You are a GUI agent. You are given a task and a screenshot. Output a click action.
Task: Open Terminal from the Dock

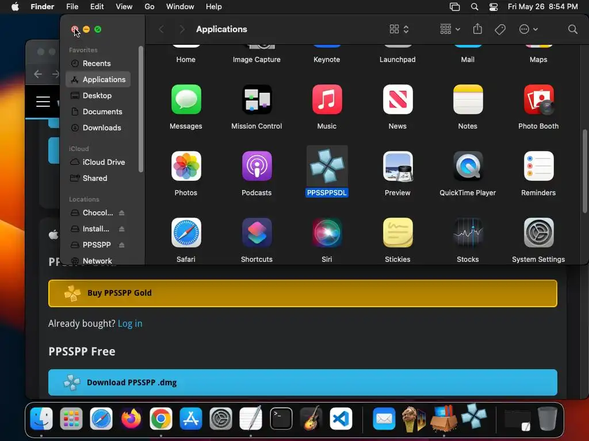[x=281, y=419]
